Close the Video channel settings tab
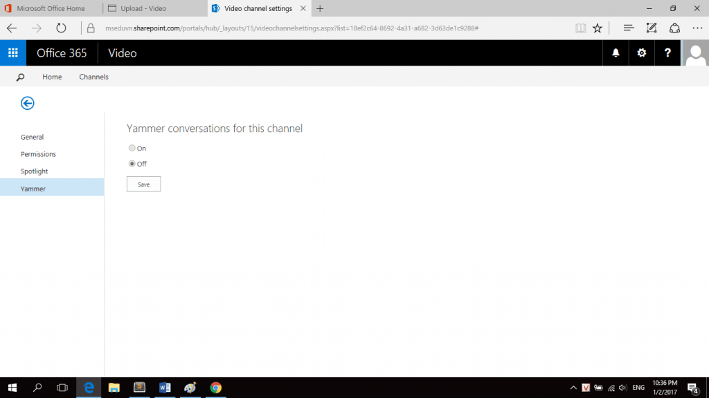The height and width of the screenshot is (398, 709). [303, 8]
